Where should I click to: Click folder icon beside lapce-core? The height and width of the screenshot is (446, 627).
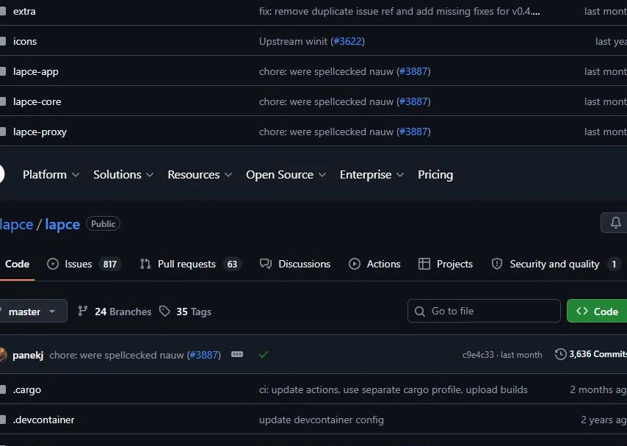pyautogui.click(x=2, y=101)
